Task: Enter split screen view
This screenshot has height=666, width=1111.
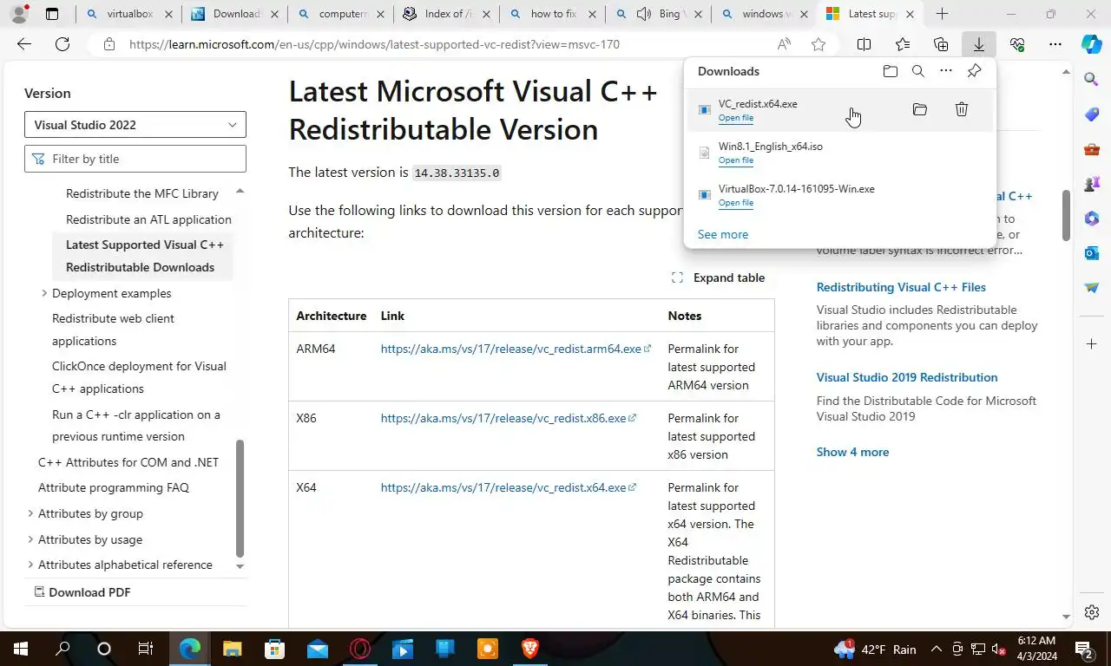Action: click(x=864, y=44)
